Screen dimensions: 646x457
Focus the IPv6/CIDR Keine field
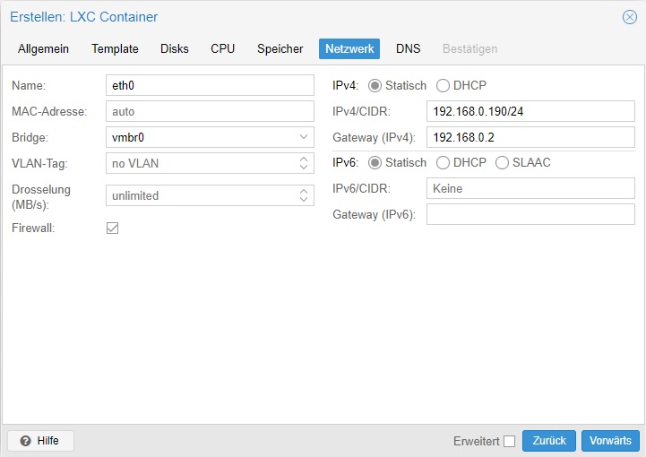tap(530, 188)
